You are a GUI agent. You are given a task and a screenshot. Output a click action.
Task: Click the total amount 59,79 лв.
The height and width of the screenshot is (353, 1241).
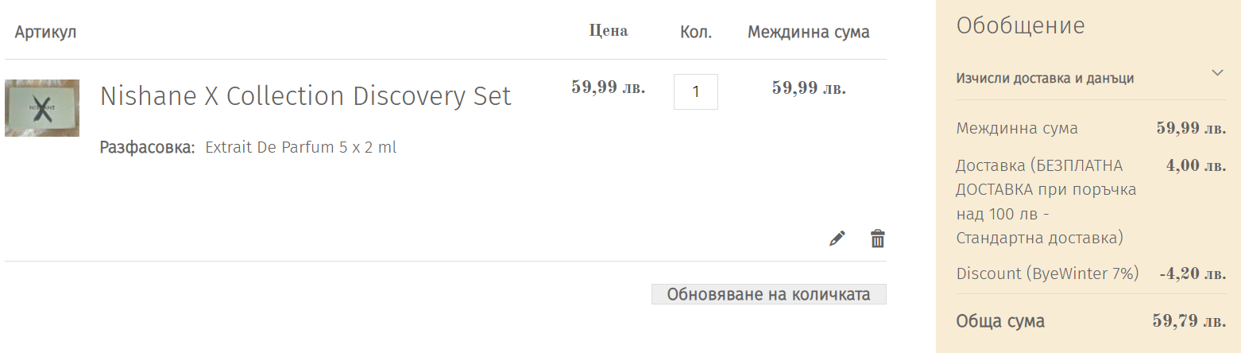click(1189, 321)
